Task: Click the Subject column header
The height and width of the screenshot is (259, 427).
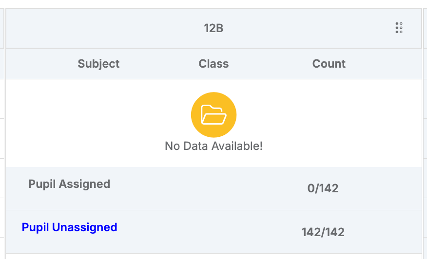Action: 98,64
